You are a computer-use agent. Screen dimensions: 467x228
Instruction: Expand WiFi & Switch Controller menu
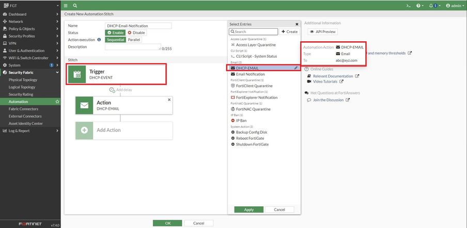pos(30,58)
